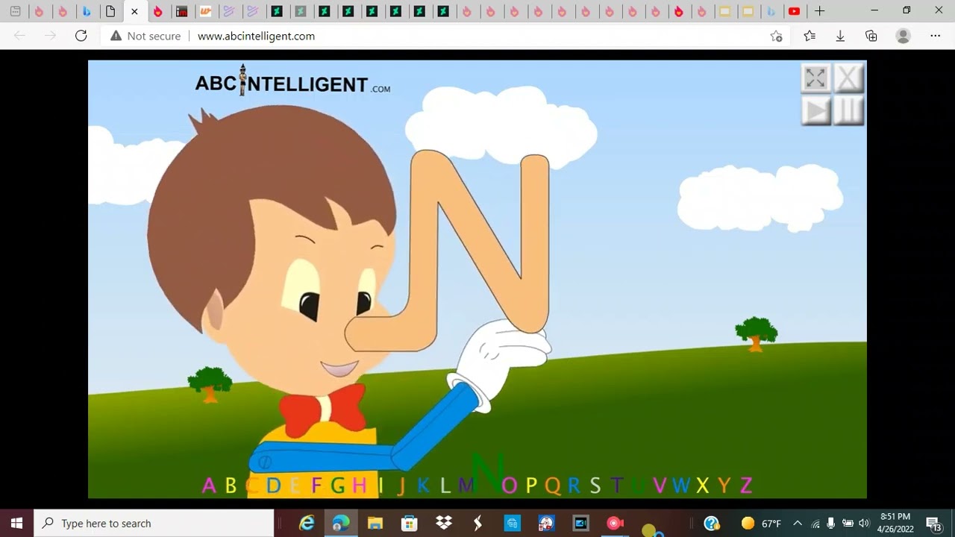
Task: Open File Explorer from taskbar
Action: click(x=375, y=523)
